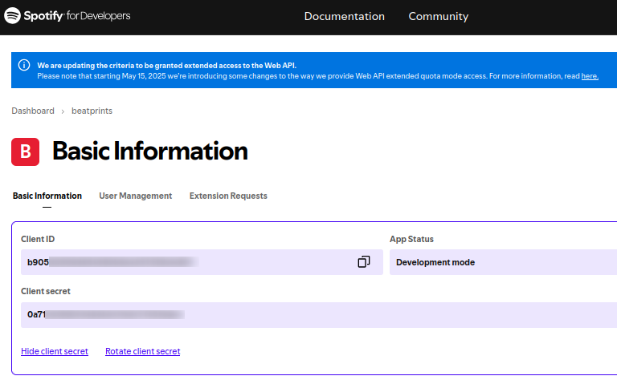This screenshot has height=380, width=617.
Task: Click the red B app icon
Action: (x=25, y=152)
